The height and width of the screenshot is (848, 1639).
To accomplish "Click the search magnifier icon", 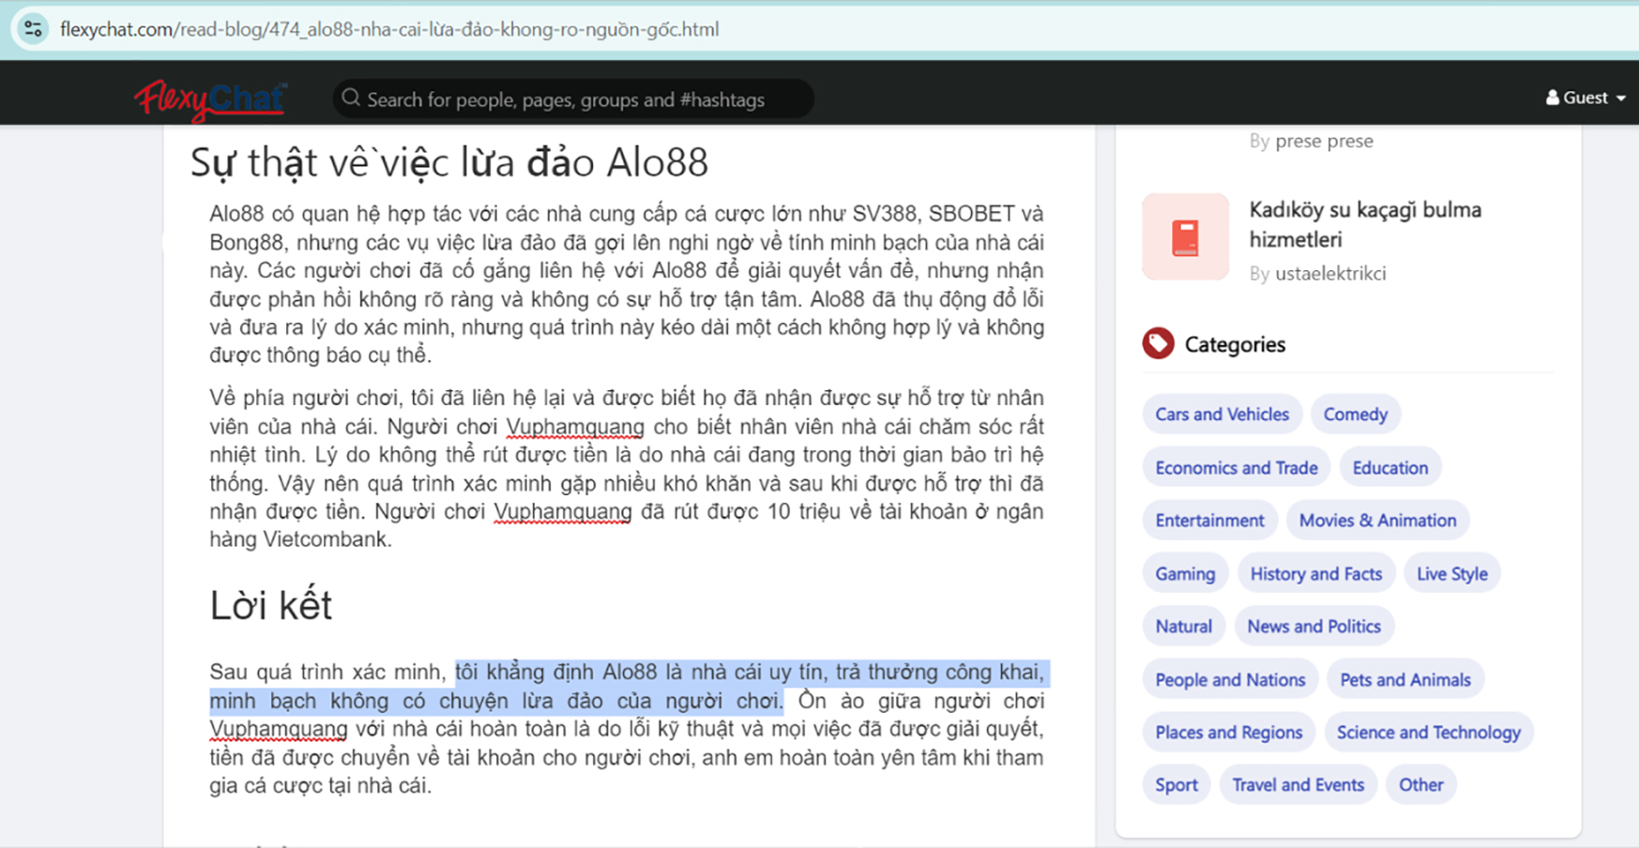I will (x=351, y=98).
